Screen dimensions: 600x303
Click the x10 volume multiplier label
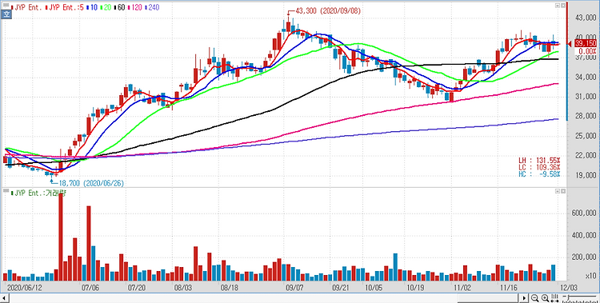(x=591, y=276)
